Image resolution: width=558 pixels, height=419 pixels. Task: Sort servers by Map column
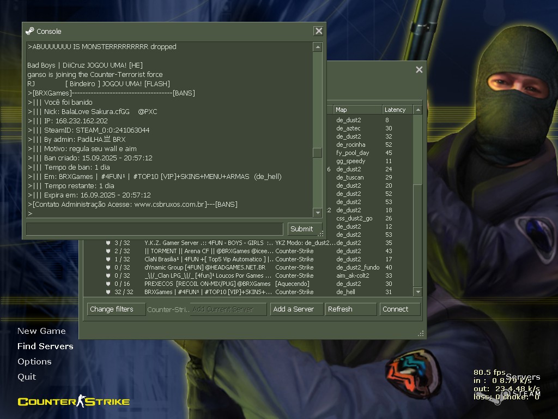click(x=357, y=110)
